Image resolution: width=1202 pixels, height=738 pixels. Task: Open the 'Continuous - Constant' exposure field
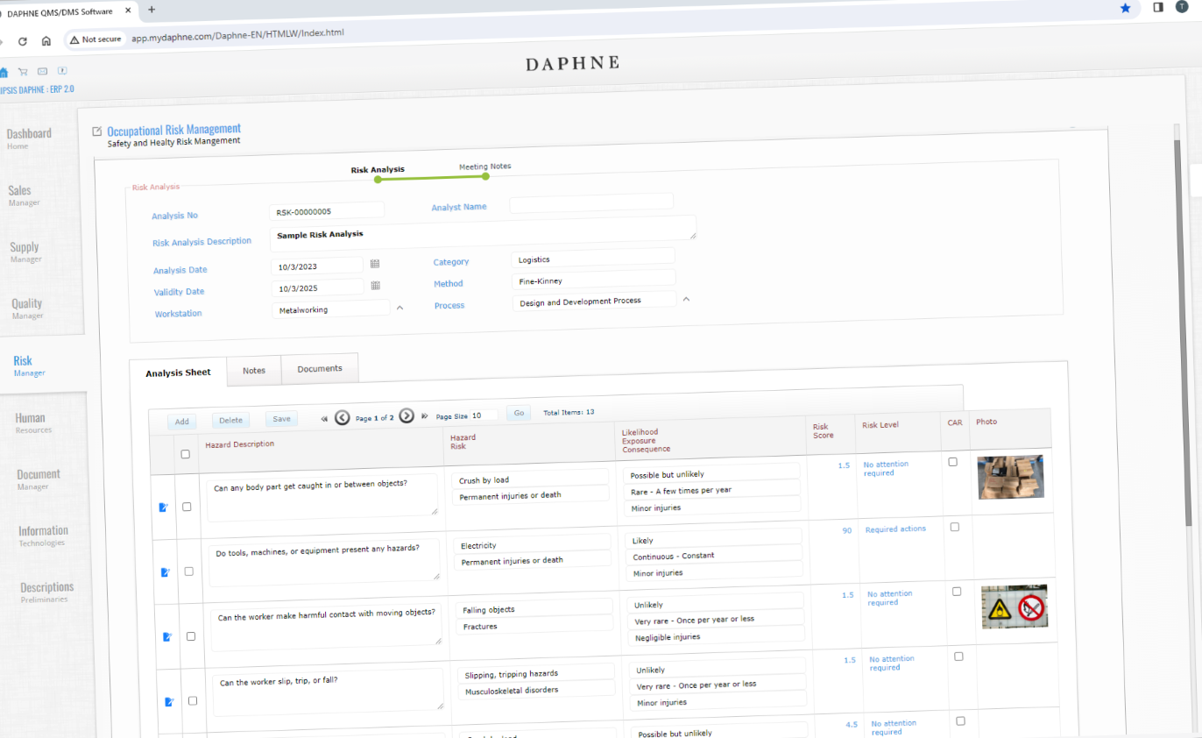point(715,555)
